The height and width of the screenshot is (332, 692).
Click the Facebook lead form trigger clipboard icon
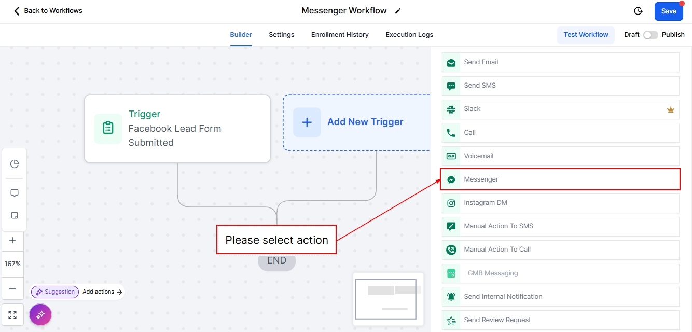pos(108,128)
